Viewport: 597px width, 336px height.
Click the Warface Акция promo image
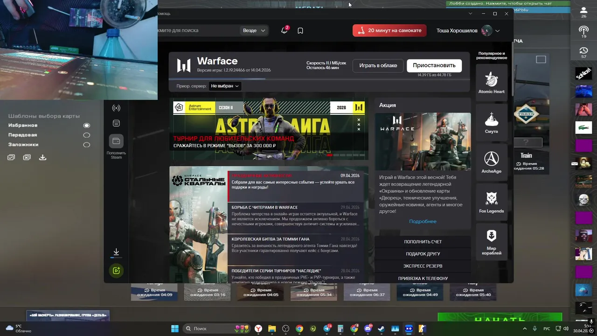click(423, 142)
